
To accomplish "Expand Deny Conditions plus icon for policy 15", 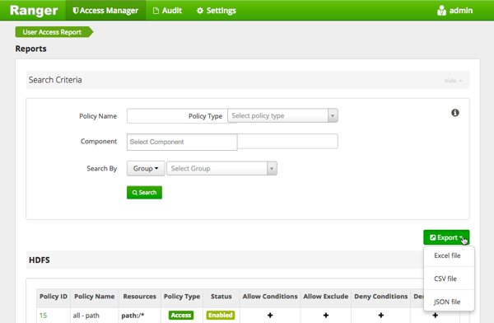I will (381, 315).
